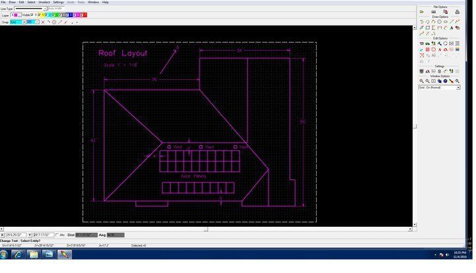
Task: Select the ellipse draw tool
Action: tap(446, 22)
